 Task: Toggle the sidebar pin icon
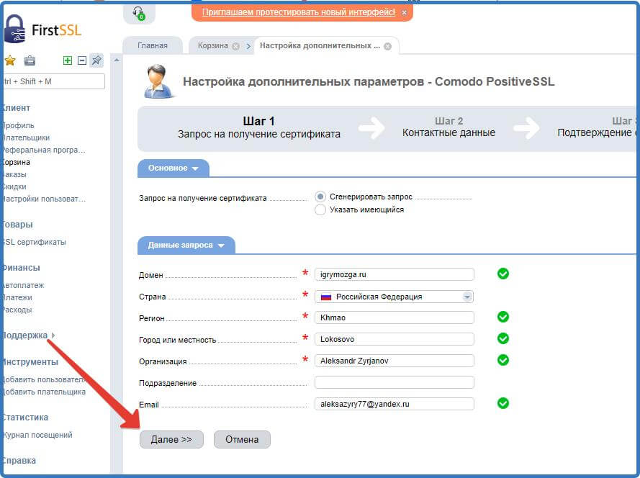(x=96, y=60)
